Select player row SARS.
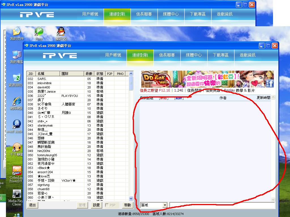 click(x=78, y=79)
